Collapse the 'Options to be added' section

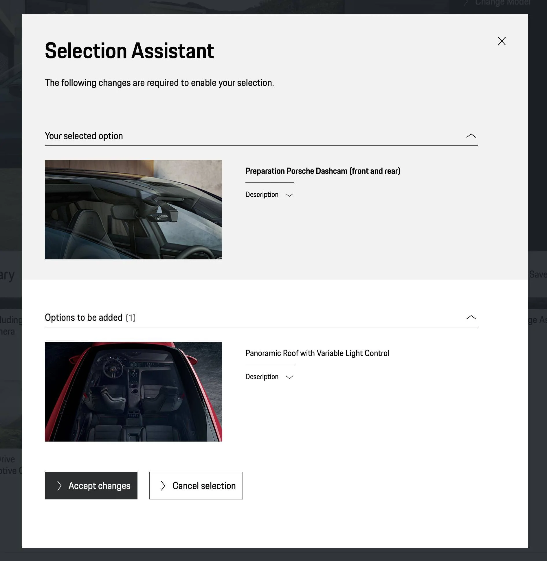coord(471,317)
